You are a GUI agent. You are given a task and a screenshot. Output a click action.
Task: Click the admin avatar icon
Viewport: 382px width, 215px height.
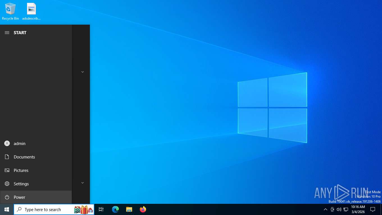(x=7, y=144)
